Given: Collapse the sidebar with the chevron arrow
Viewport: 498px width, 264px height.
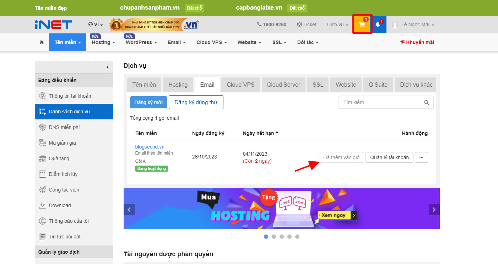Looking at the screenshot, I should pos(107,67).
